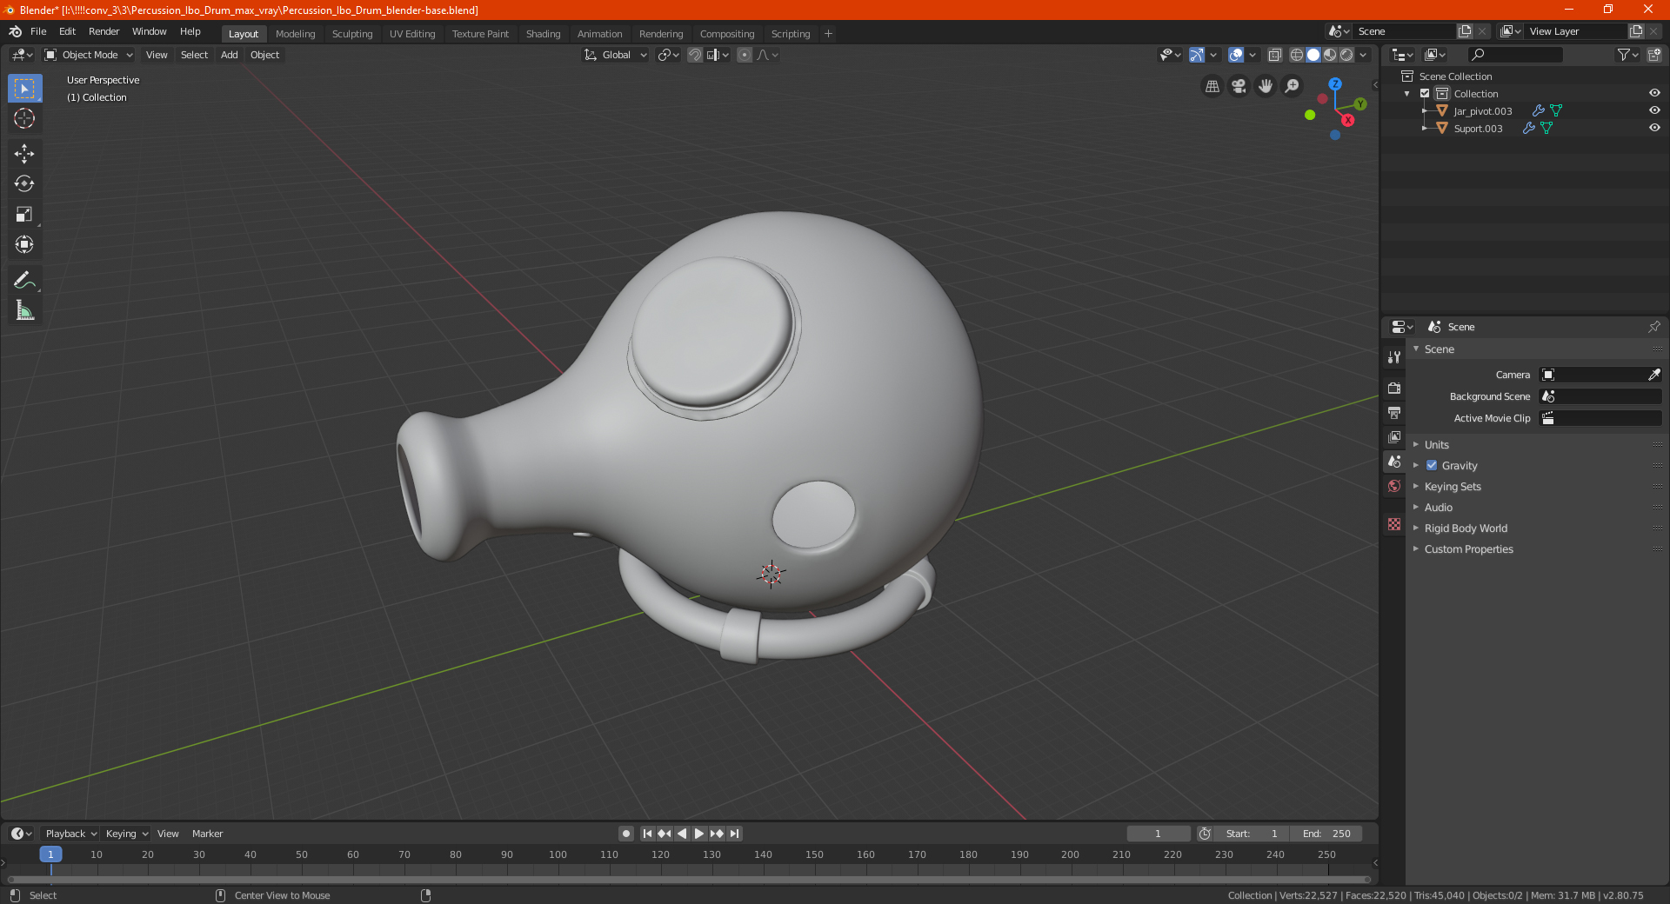Screen dimensions: 1670x904
Task: Select the Scale tool
Action: click(x=24, y=215)
